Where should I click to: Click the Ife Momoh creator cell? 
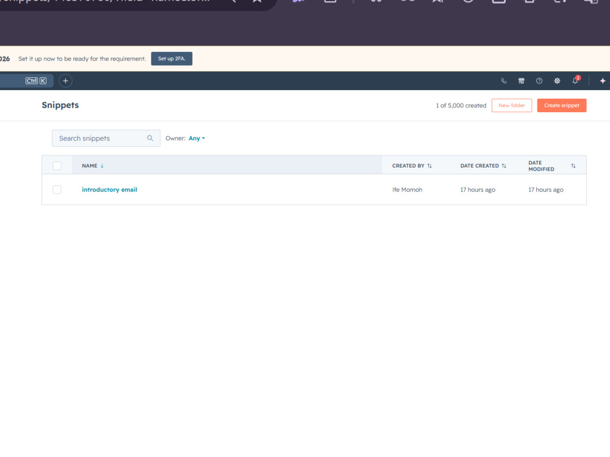pos(407,190)
